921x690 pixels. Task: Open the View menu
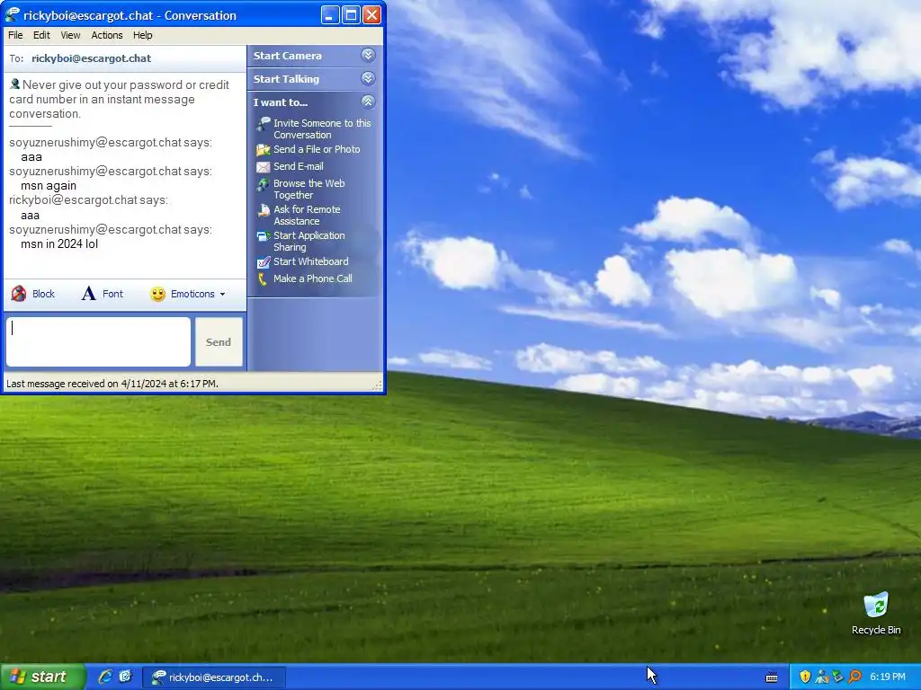tap(70, 35)
